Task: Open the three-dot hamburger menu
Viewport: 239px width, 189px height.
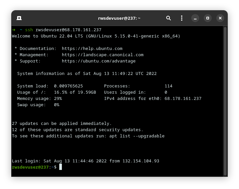Action: pyautogui.click(x=181, y=18)
